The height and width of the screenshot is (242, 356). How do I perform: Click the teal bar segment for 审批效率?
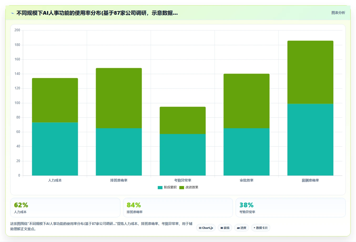click(247, 152)
